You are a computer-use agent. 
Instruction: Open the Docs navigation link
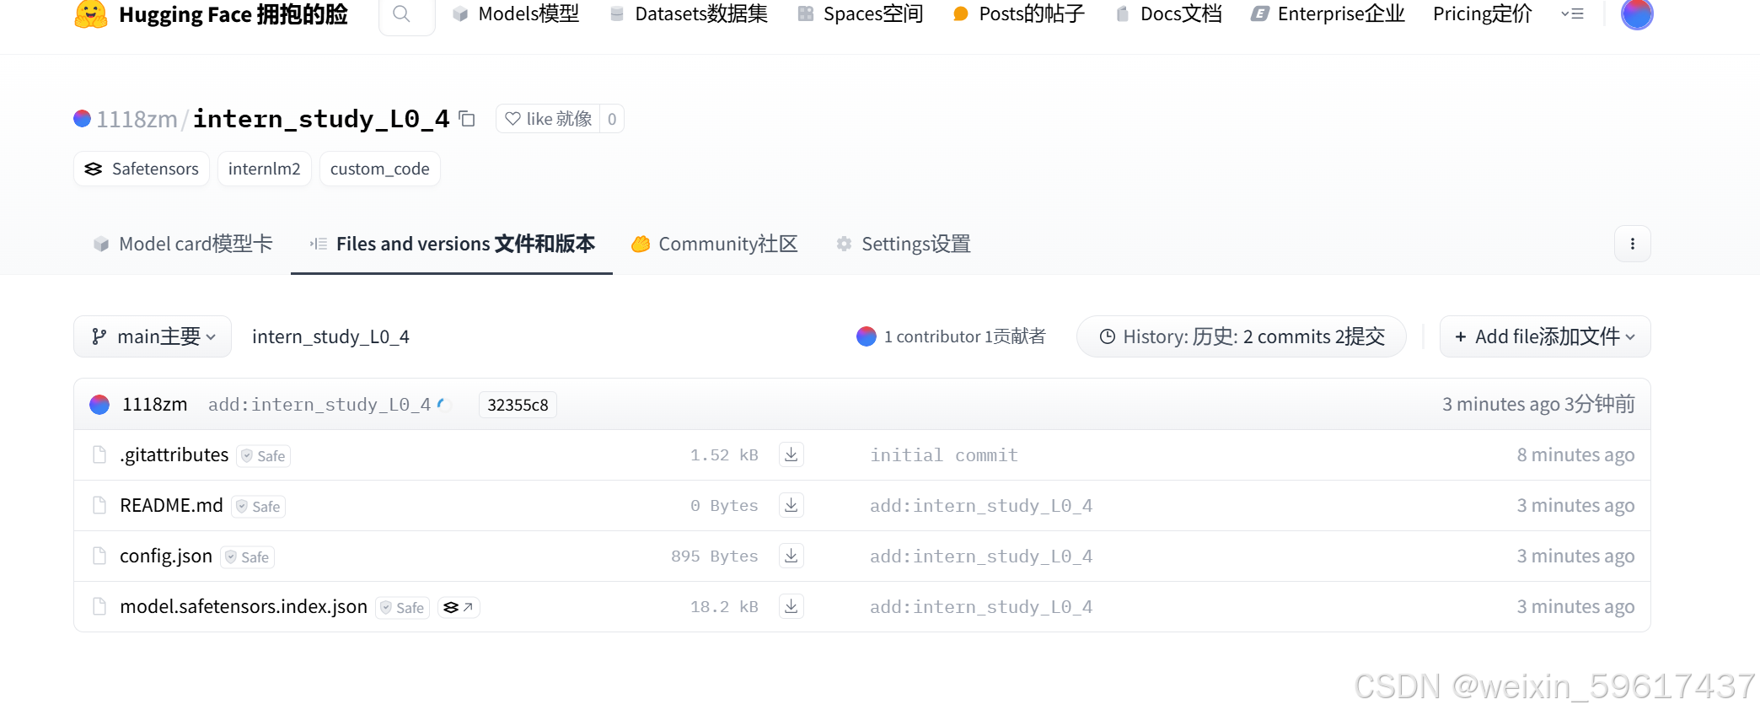(1168, 14)
